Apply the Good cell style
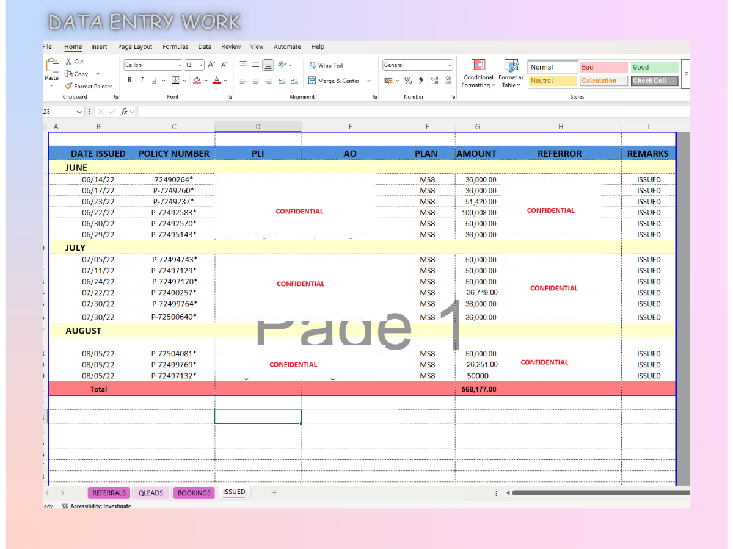 (655, 67)
